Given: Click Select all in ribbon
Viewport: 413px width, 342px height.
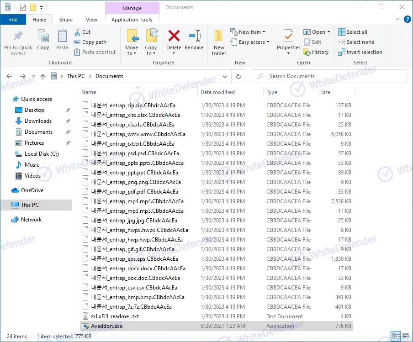Looking at the screenshot, I should pos(353,32).
